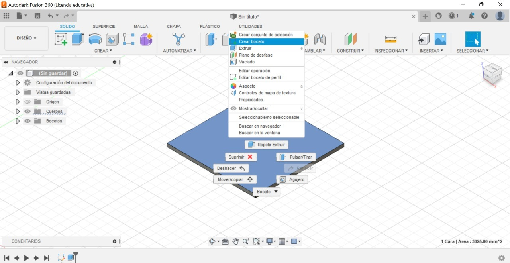Screen dimensions: 510x263
Task: Click the Pulsar/Tirar marking menu button
Action: 296,157
